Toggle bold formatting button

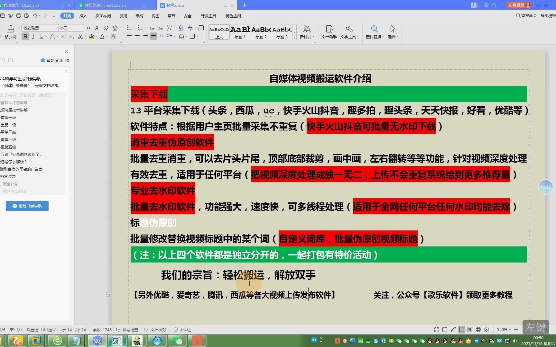pyautogui.click(x=25, y=37)
